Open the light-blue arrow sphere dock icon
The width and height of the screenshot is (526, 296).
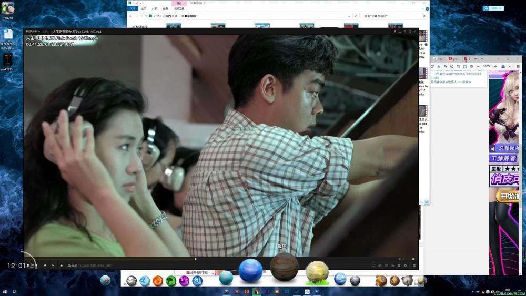point(145,281)
